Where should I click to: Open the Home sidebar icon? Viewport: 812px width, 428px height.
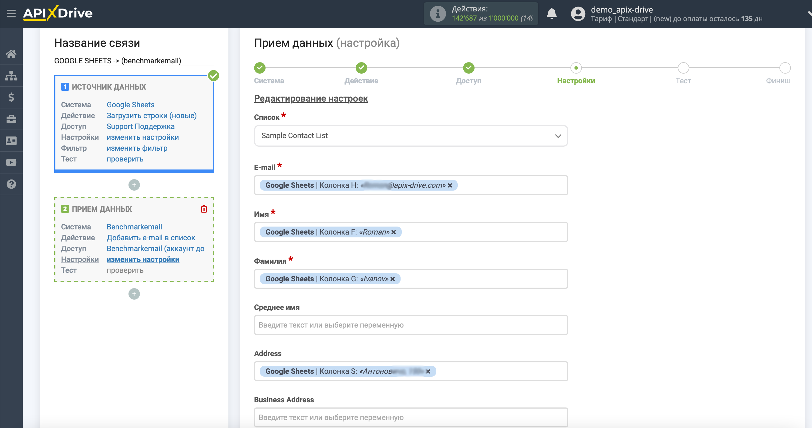point(11,54)
